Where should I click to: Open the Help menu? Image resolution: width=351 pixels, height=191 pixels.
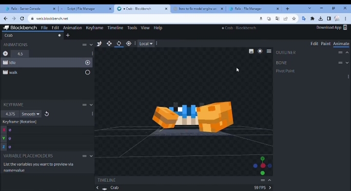click(158, 28)
